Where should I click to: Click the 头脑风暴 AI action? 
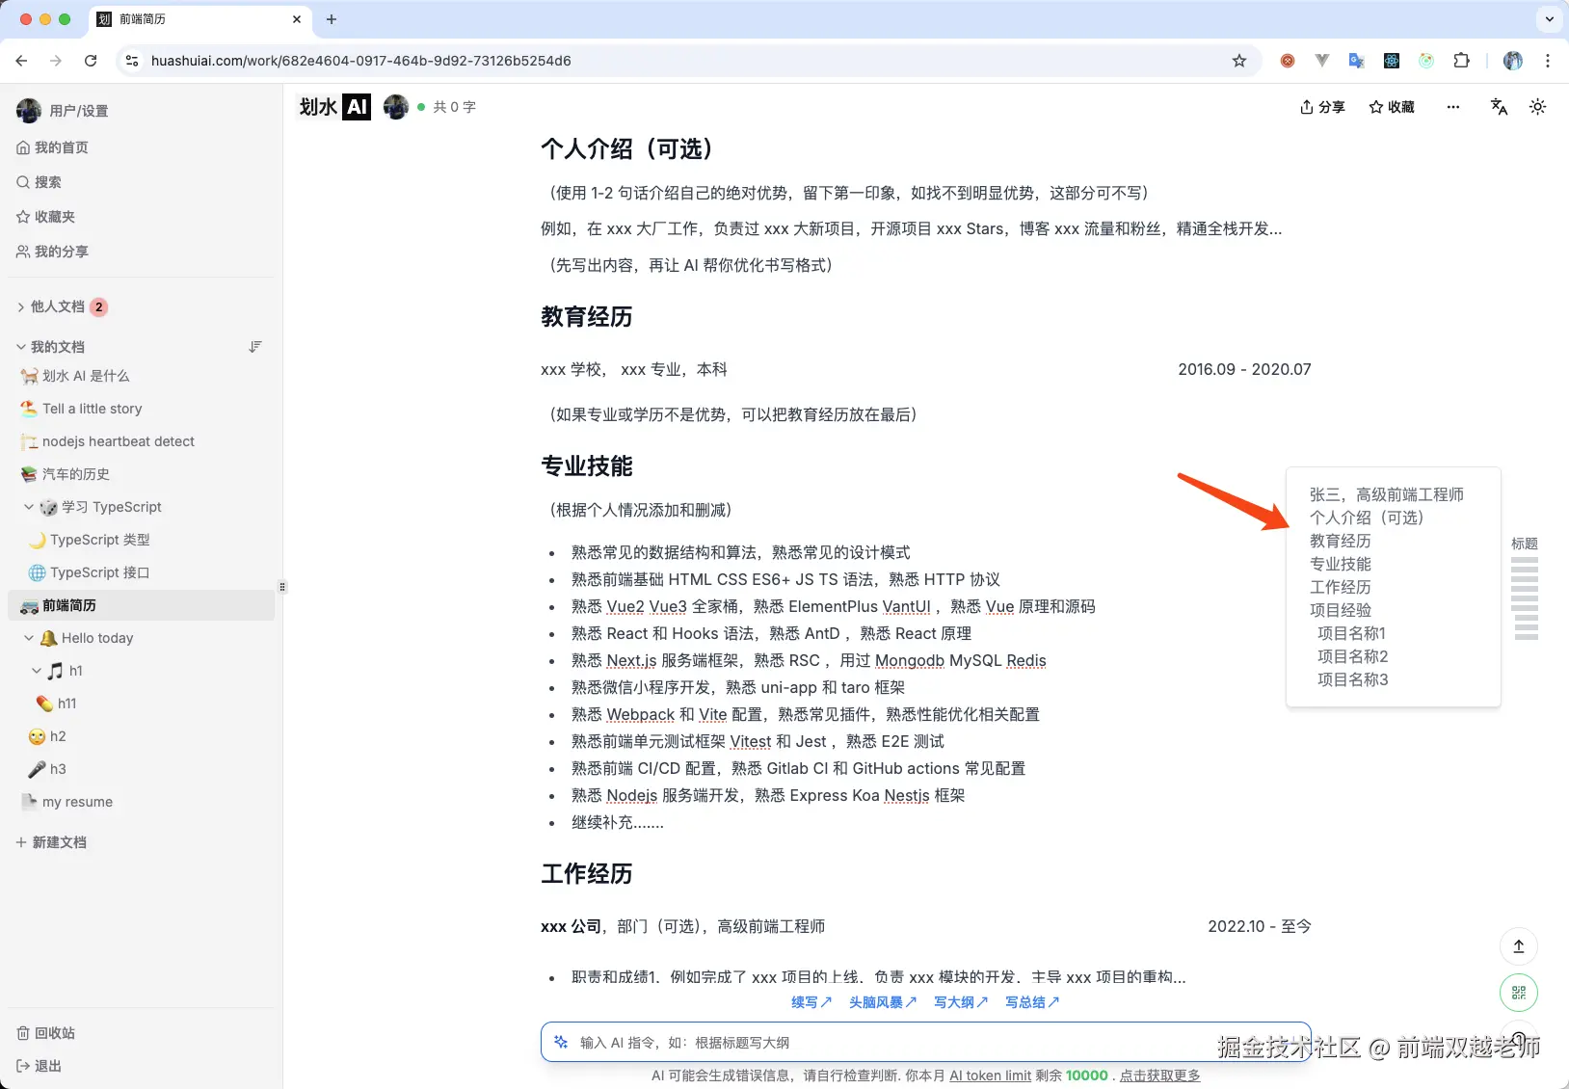(x=882, y=1002)
